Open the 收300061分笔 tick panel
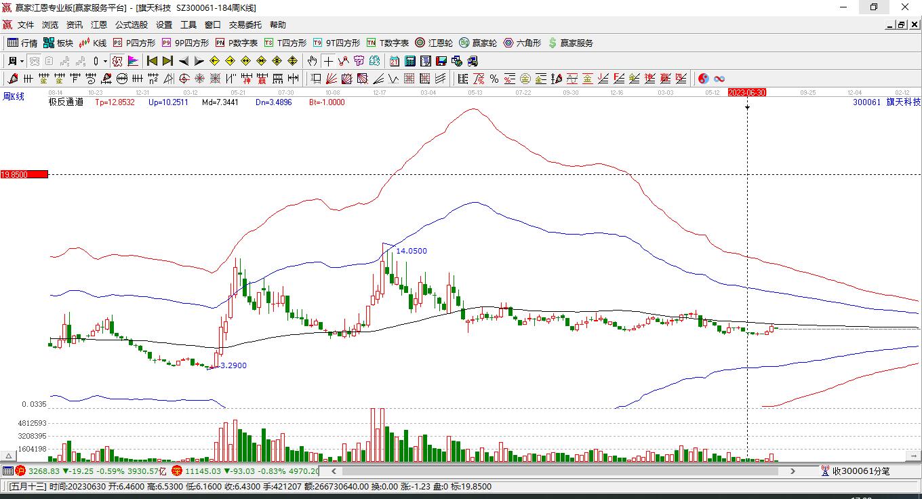 click(856, 471)
